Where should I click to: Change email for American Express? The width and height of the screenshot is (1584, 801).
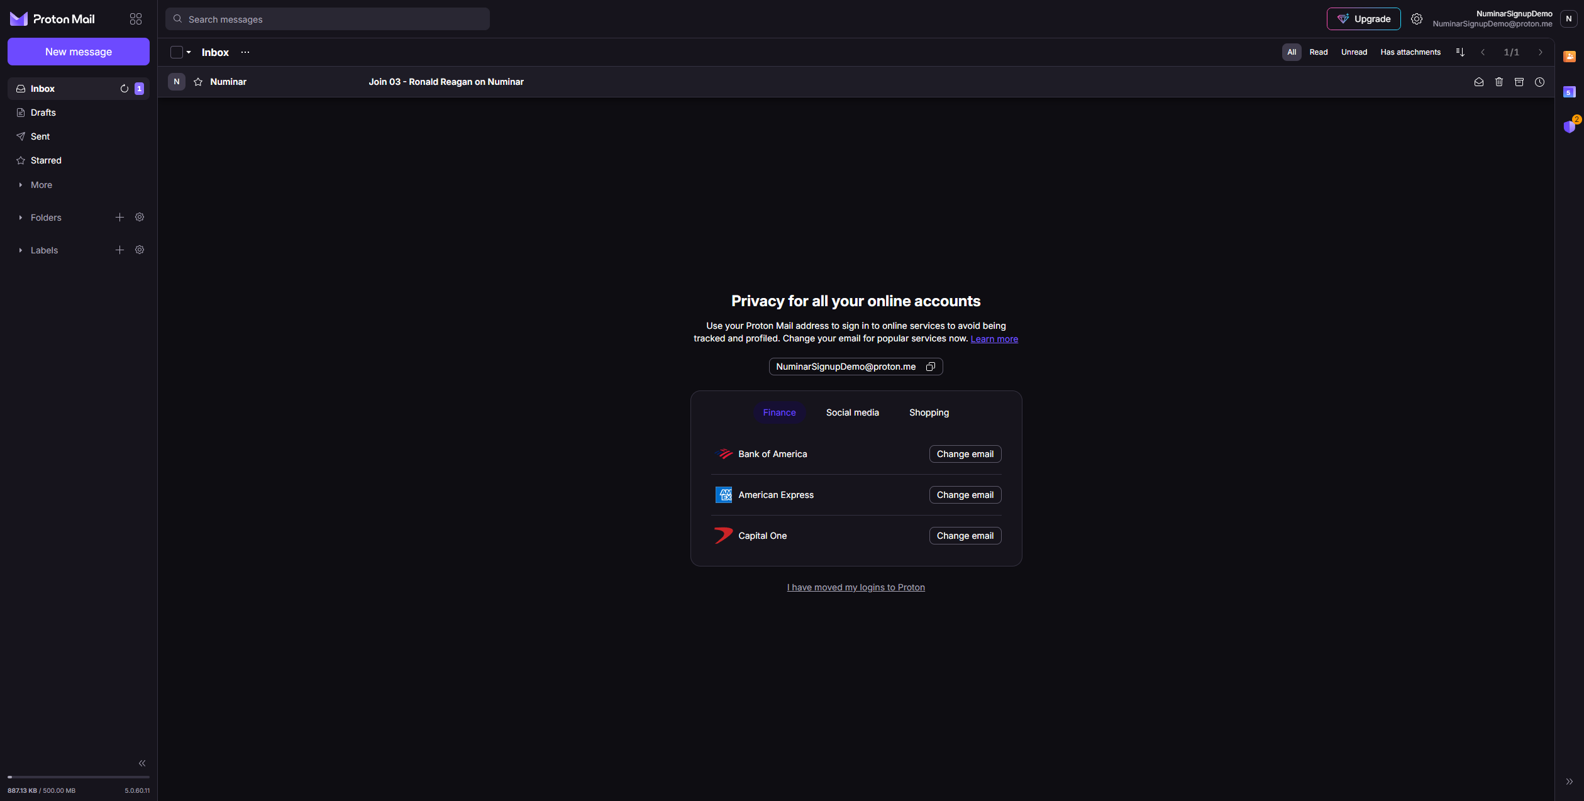(965, 495)
